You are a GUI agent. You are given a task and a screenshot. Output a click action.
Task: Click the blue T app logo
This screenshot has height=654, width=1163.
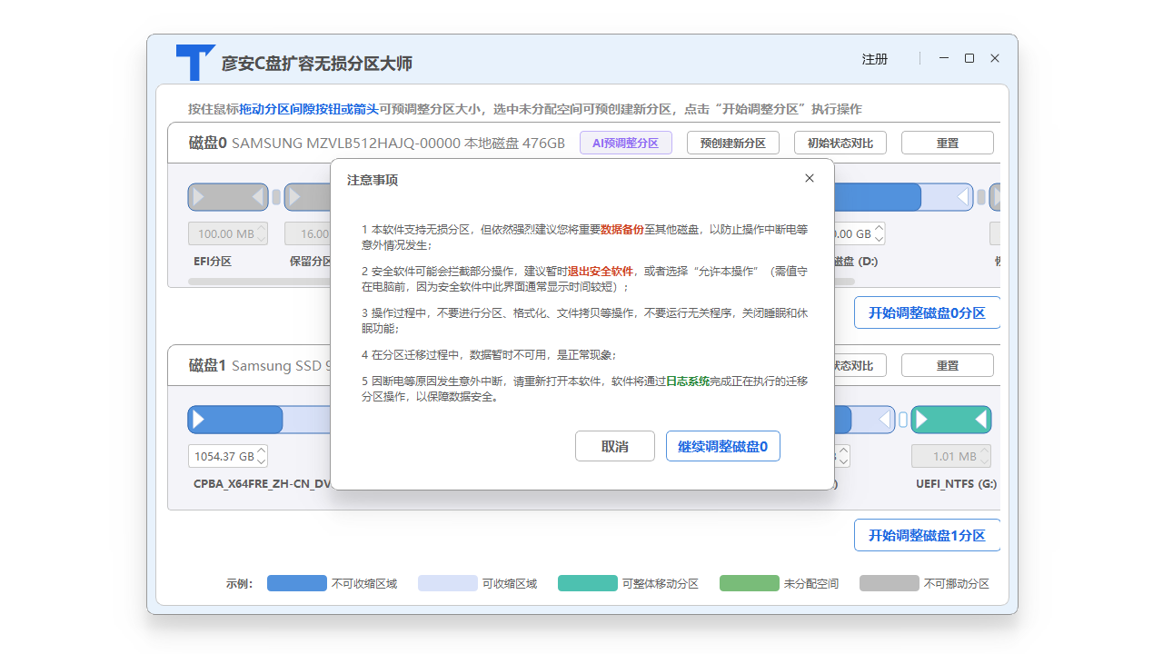click(x=195, y=62)
